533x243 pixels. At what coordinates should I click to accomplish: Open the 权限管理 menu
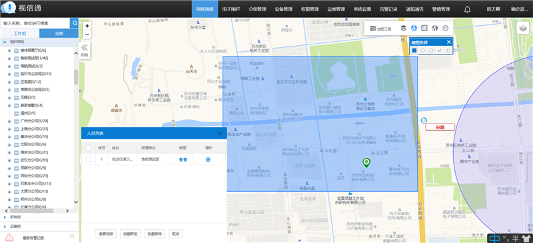310,9
